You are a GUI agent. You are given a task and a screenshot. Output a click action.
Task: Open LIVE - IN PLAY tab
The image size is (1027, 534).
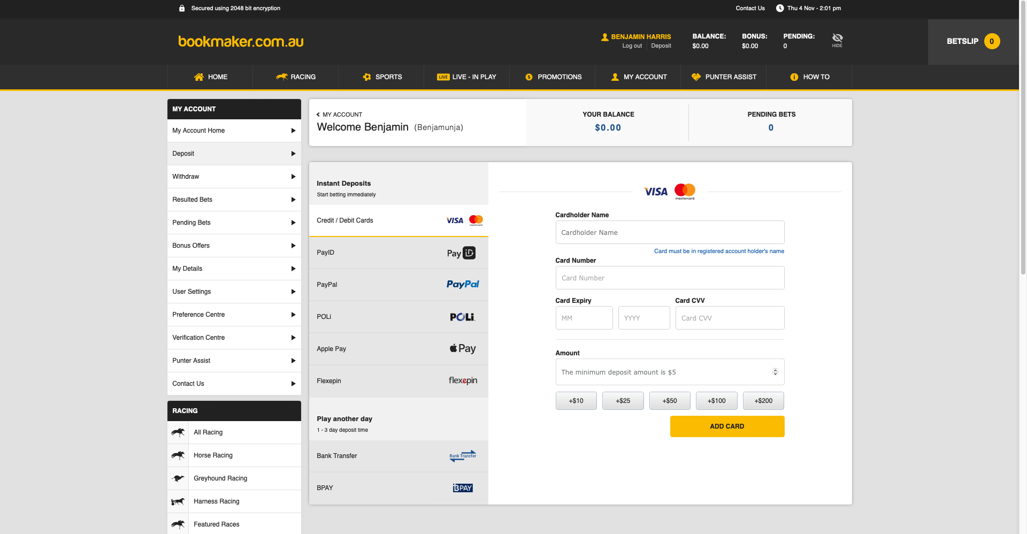click(x=467, y=77)
